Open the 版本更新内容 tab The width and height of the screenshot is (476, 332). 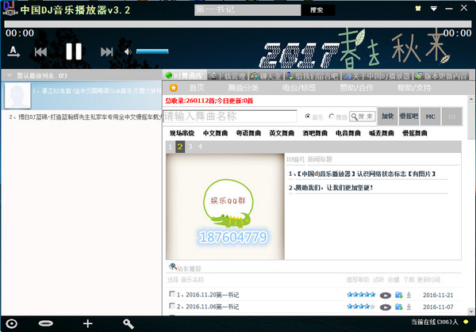[x=454, y=75]
